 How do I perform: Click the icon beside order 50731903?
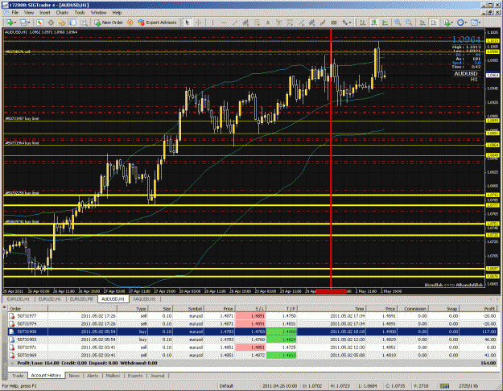point(11,340)
